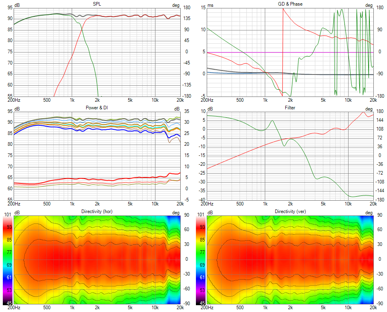The image size is (387, 312).
Task: Click the 2k label under Directivity (ver)
Action: [290, 308]
